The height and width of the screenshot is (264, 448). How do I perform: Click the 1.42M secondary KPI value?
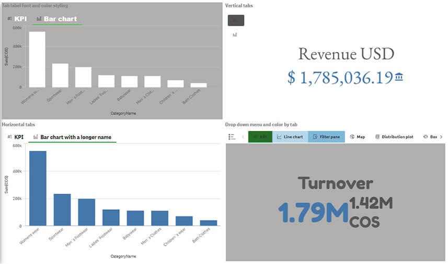tap(371, 203)
